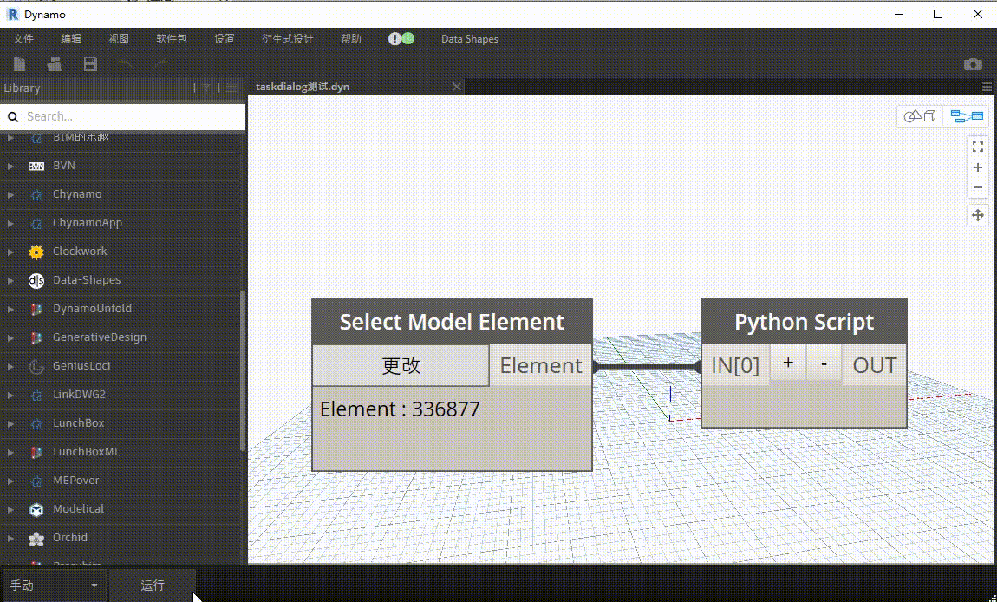Screen dimensions: 997x602
Task: Click the DynamoUnfold package icon
Action: pyautogui.click(x=36, y=309)
